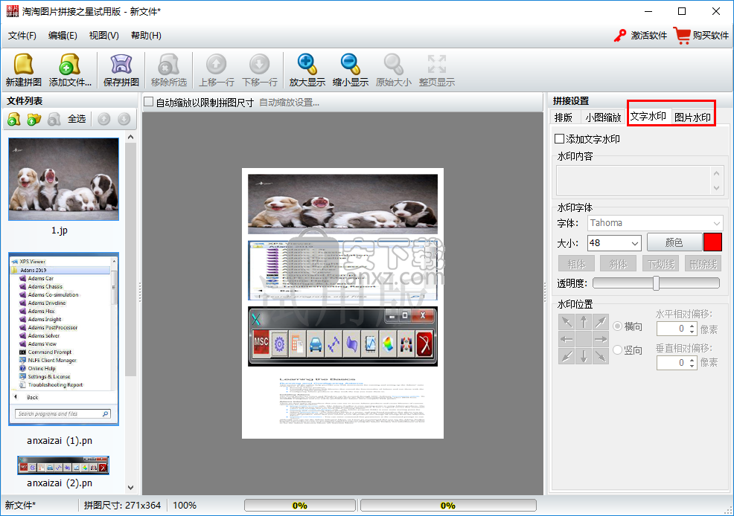Zoom out with 缩小显示 icon

[350, 64]
